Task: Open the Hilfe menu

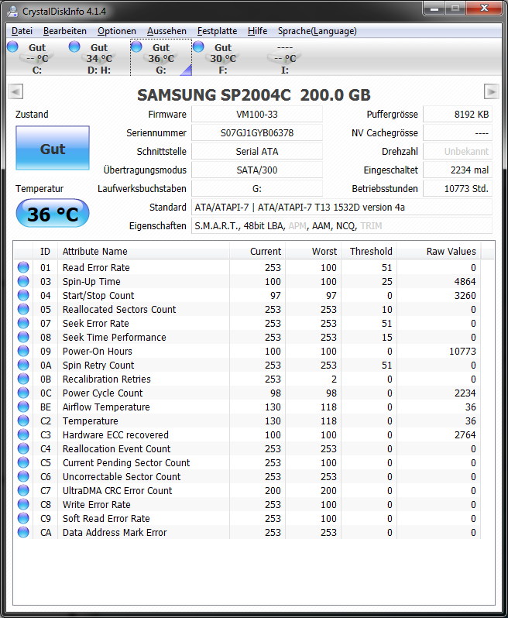Action: coord(257,31)
